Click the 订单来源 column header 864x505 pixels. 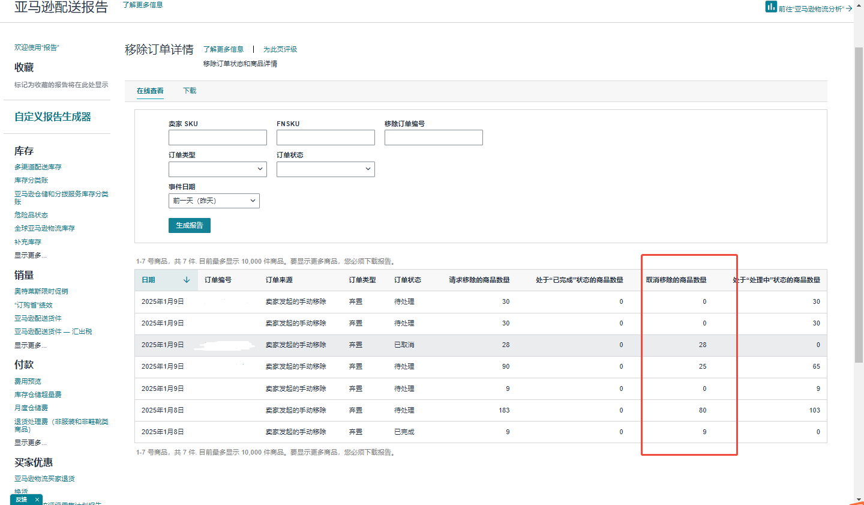[x=279, y=280]
